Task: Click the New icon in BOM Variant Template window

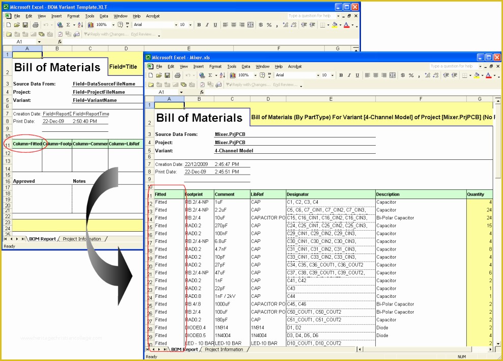Action: pyautogui.click(x=9, y=25)
